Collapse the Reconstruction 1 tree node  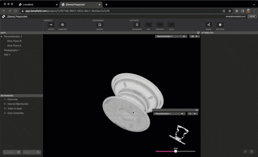[1, 36]
